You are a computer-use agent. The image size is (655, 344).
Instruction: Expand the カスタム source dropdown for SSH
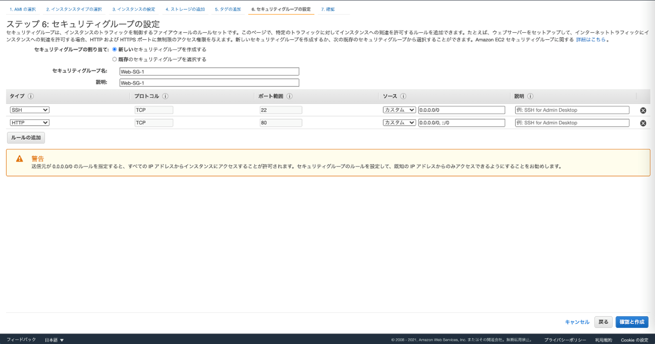coord(399,110)
